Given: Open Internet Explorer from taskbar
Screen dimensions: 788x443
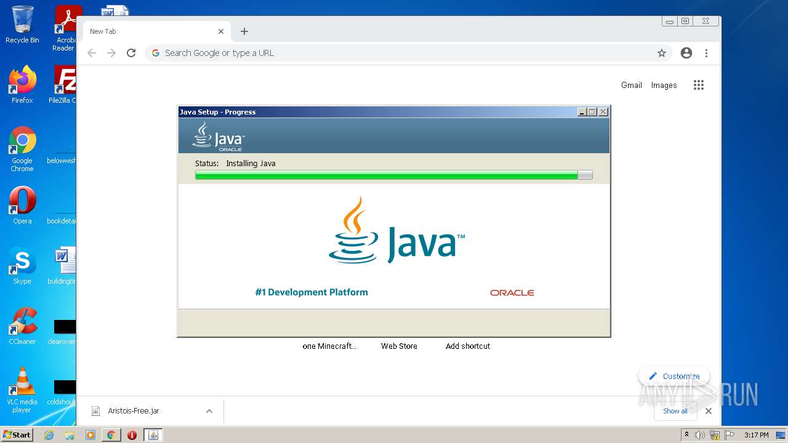Looking at the screenshot, I should pos(49,435).
